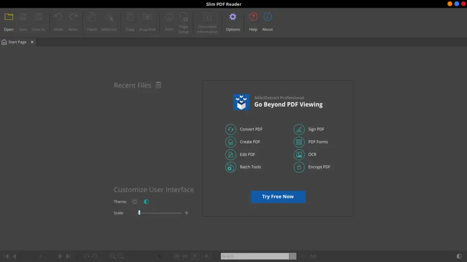This screenshot has width=467, height=262.
Task: Click the Convert PDF icon
Action: coord(230,130)
